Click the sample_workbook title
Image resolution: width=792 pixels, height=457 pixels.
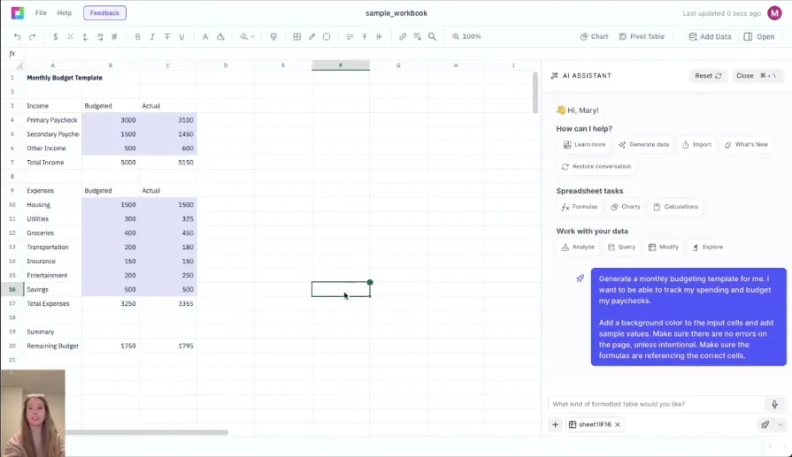tap(396, 13)
